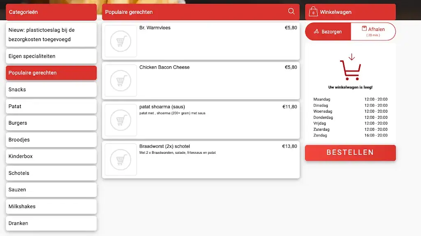
Task: Open the shopping bag cart icon
Action: point(313,12)
